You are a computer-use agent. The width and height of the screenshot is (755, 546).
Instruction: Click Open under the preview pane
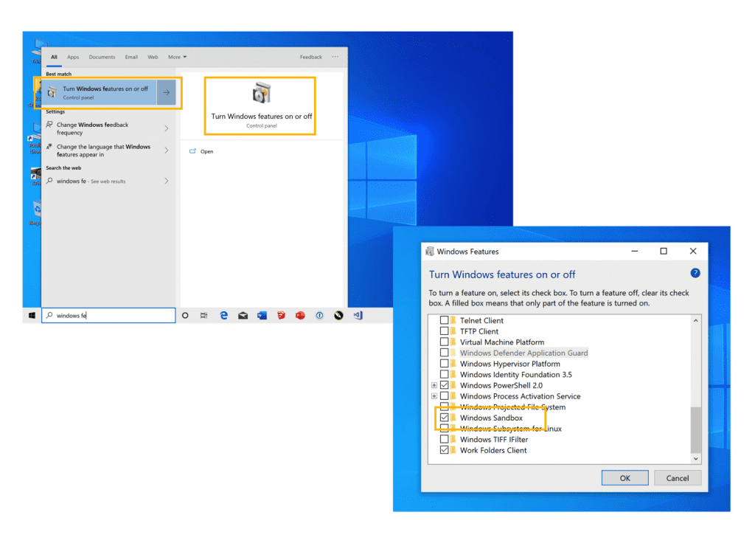[206, 151]
